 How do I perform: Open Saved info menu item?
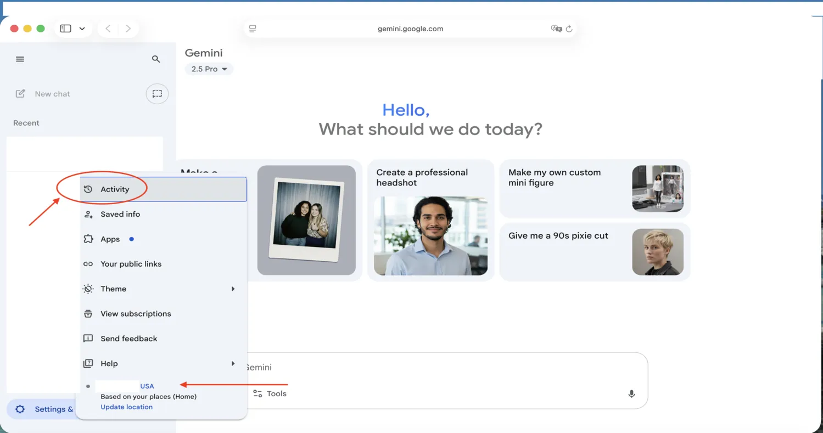click(x=120, y=214)
